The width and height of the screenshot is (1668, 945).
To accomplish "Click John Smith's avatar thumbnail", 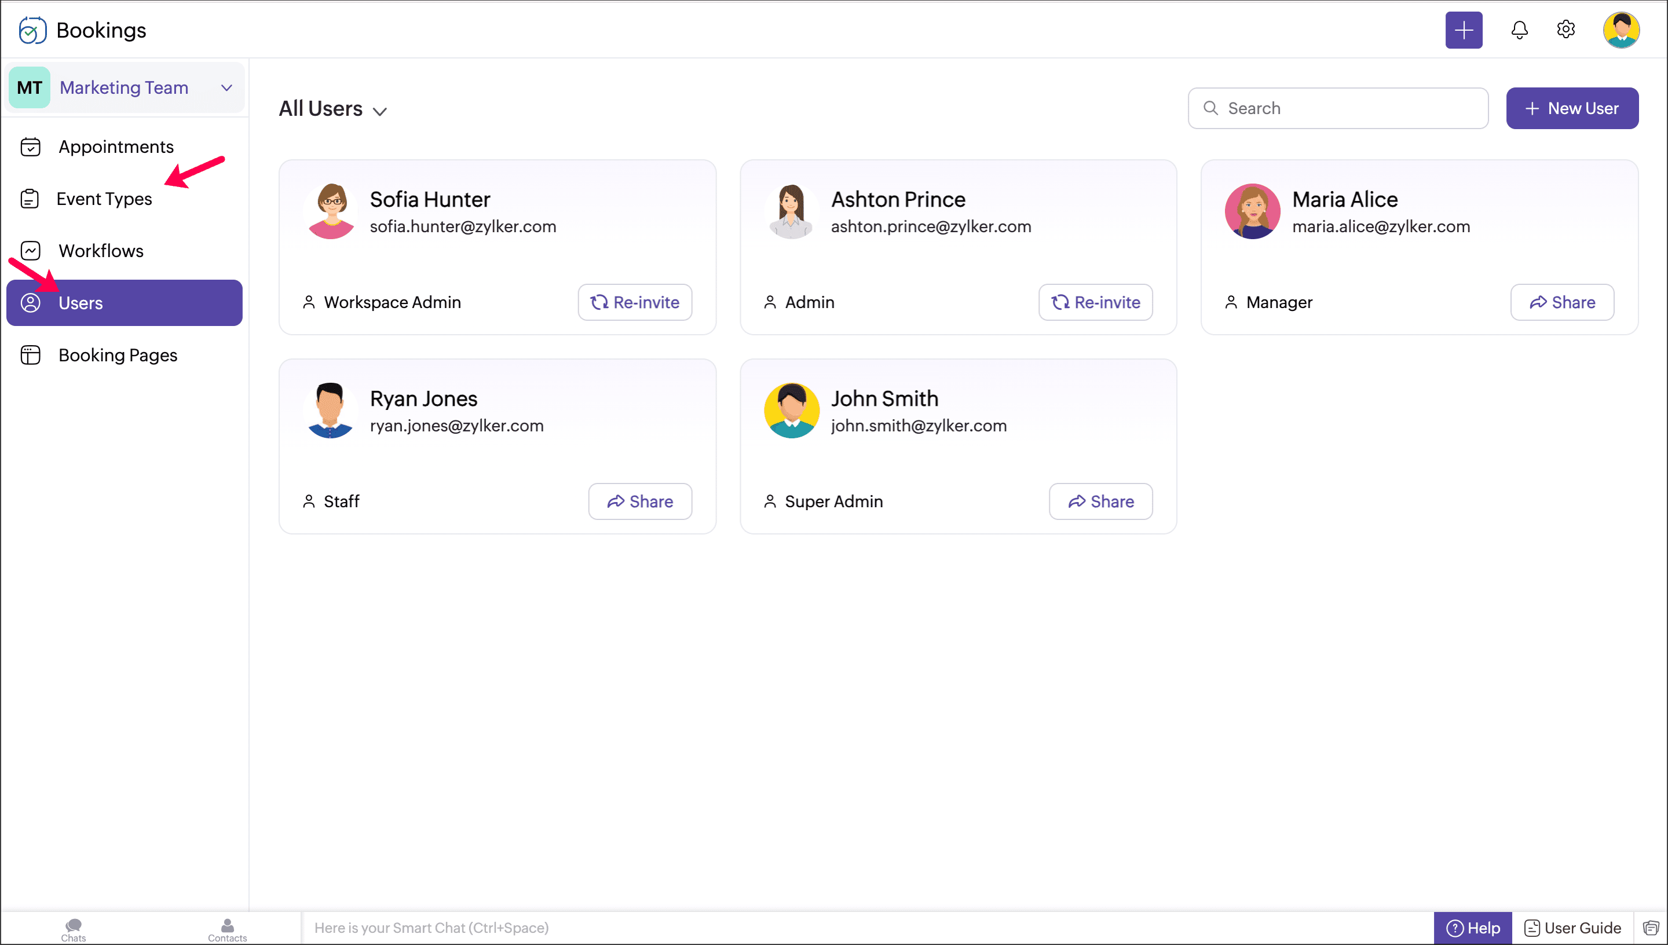I will point(791,410).
